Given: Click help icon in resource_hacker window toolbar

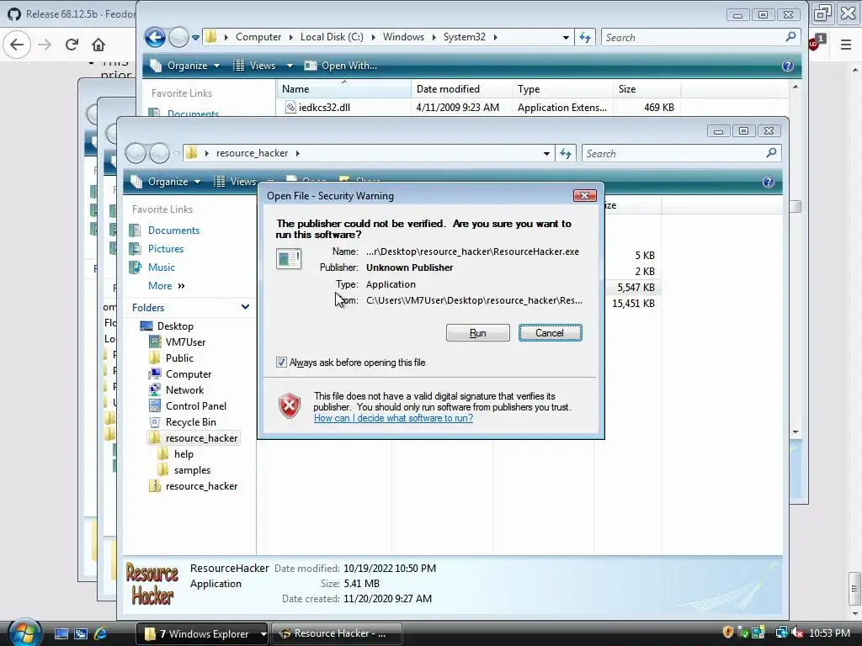Looking at the screenshot, I should (769, 182).
